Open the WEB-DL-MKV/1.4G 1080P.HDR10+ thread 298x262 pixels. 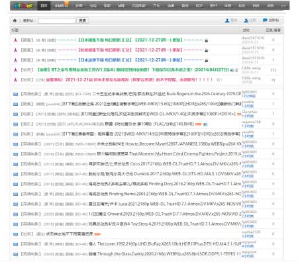tap(158, 114)
